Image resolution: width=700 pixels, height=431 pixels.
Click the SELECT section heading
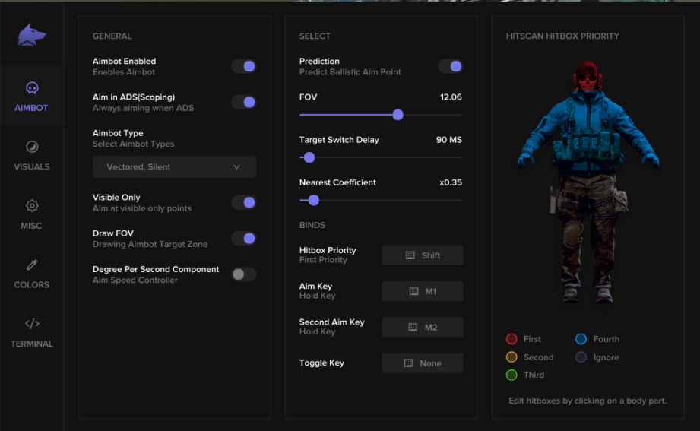315,36
